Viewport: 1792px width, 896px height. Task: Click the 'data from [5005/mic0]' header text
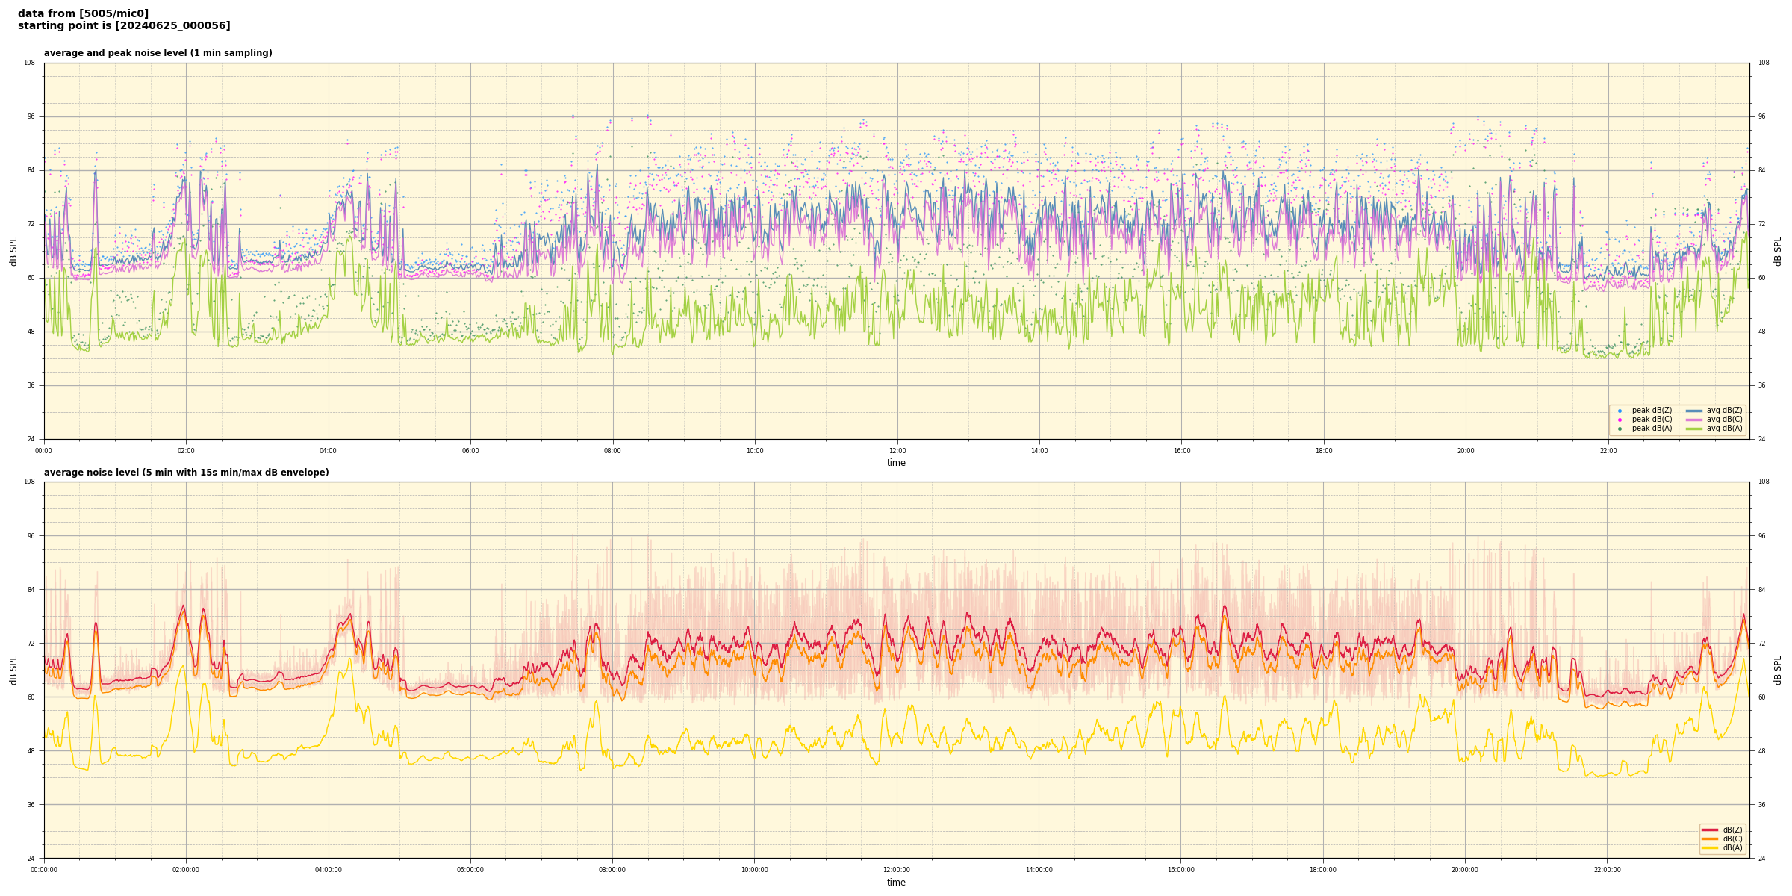(83, 13)
